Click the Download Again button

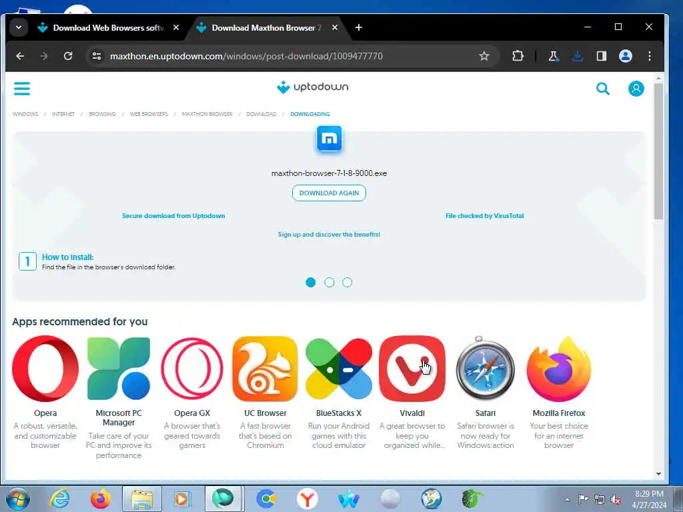[x=329, y=193]
